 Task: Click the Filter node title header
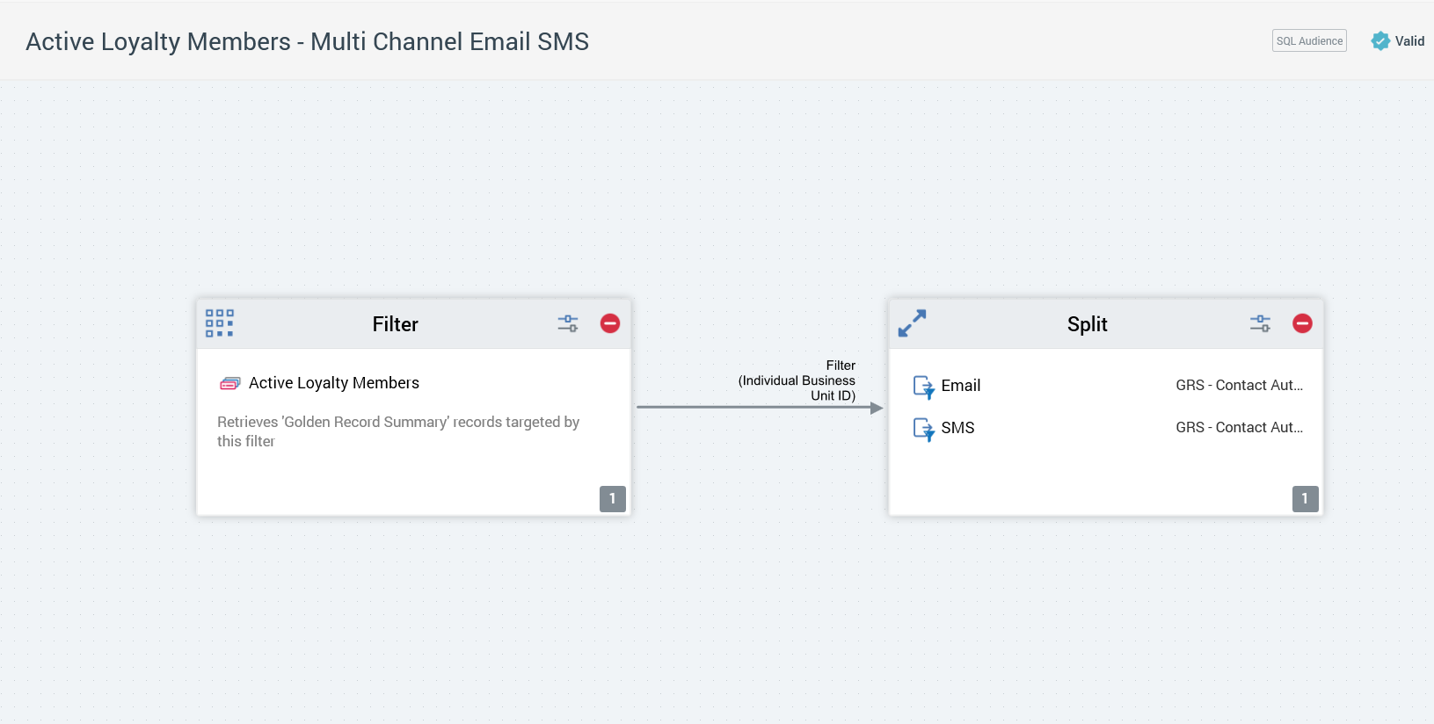pyautogui.click(x=395, y=324)
